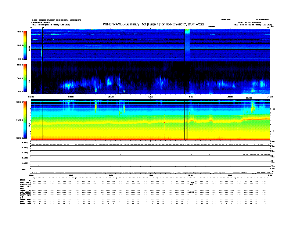Click the 10 frequency label beside TNR panel
The height and width of the screenshot is (225, 291).
pyautogui.click(x=273, y=132)
